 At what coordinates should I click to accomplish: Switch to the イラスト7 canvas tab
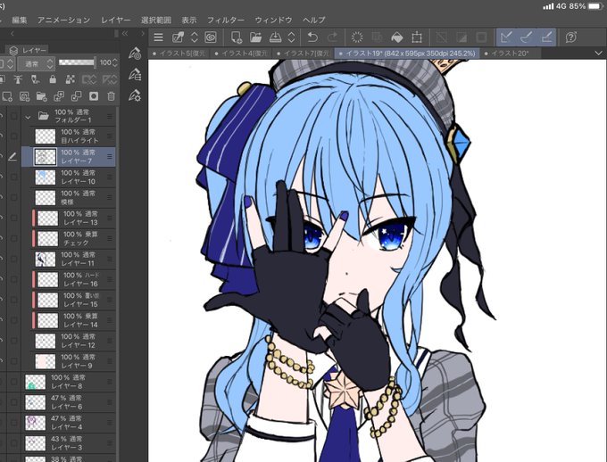click(303, 53)
